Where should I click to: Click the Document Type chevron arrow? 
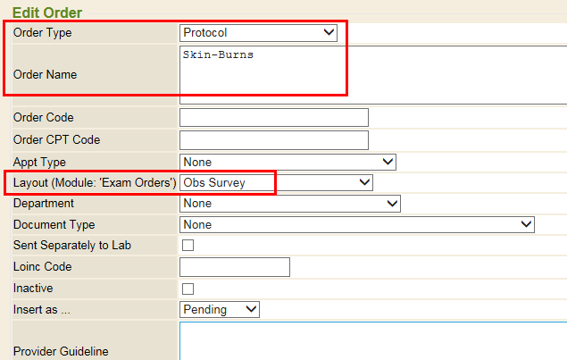(526, 224)
